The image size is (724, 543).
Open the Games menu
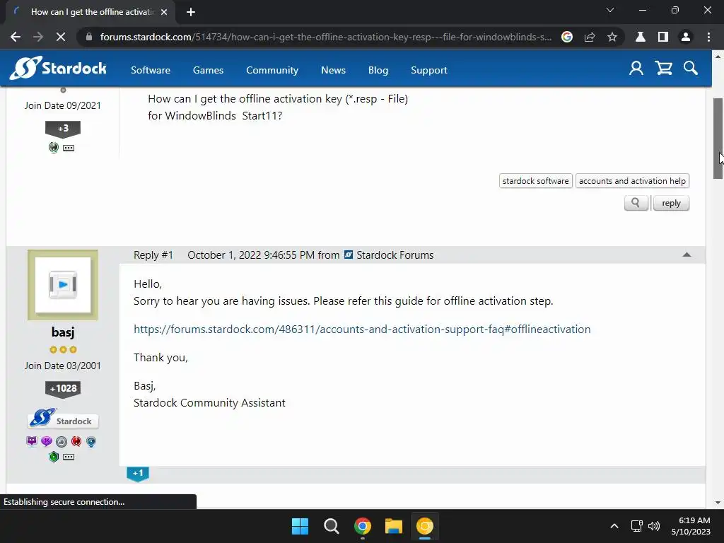coord(209,70)
